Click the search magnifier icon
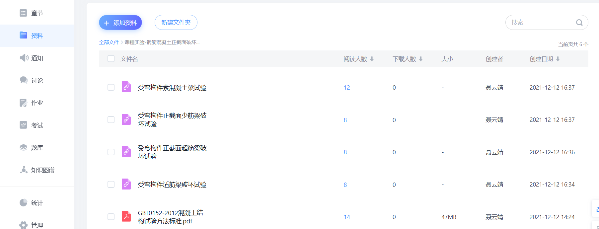 579,23
